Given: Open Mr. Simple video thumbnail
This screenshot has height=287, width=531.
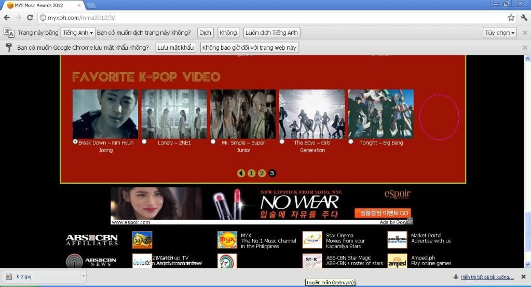Looking at the screenshot, I should (243, 114).
